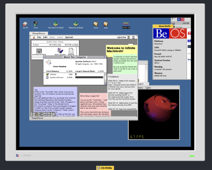Open the Lights menu in teapot window

point(148,88)
